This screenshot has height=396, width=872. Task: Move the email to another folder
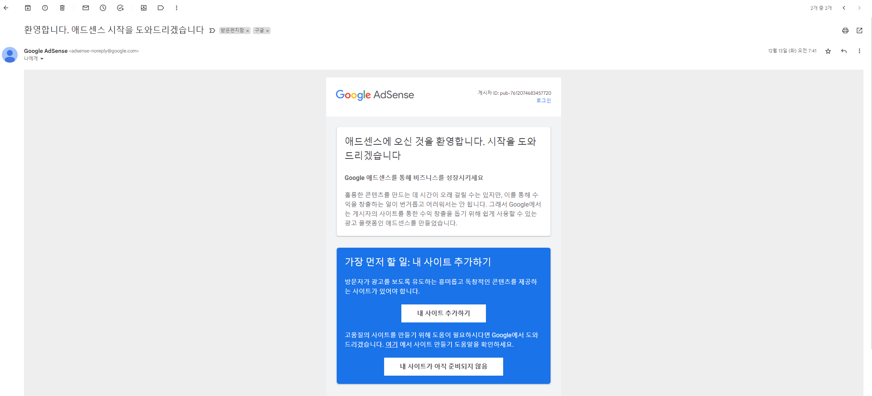point(144,8)
